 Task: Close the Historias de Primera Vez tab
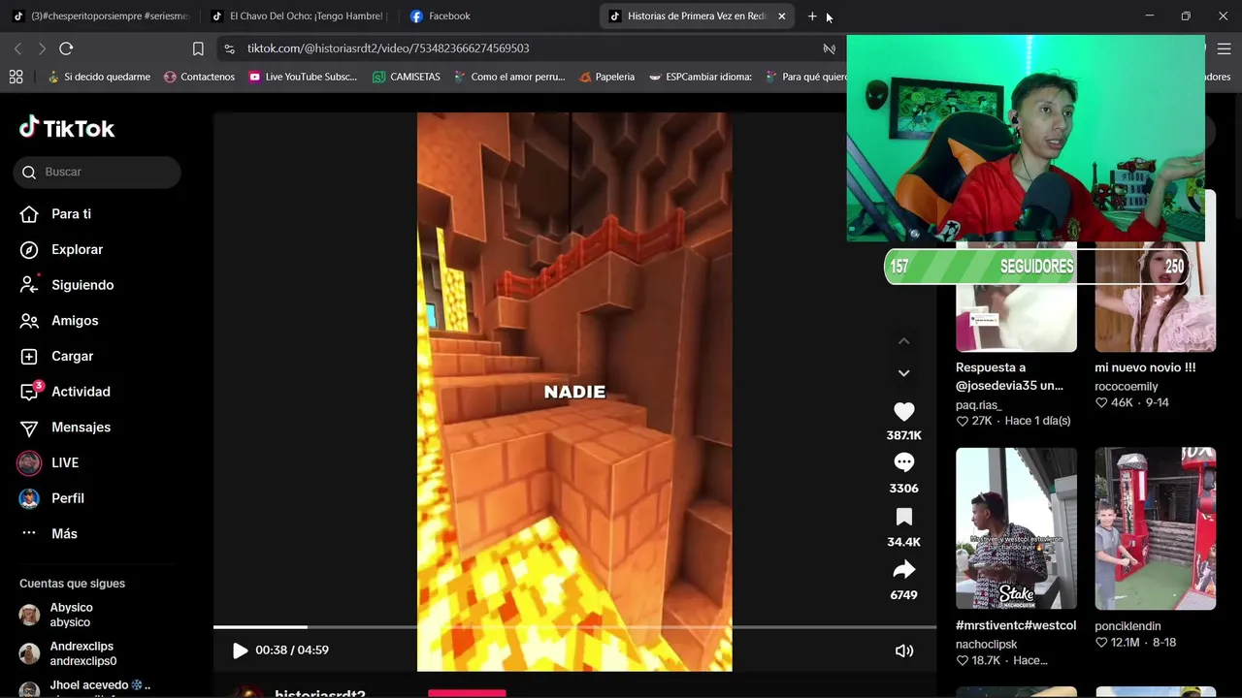click(781, 16)
